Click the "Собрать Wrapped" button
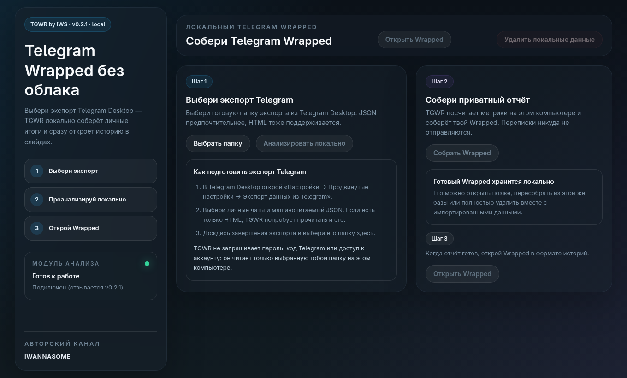 (x=462, y=153)
